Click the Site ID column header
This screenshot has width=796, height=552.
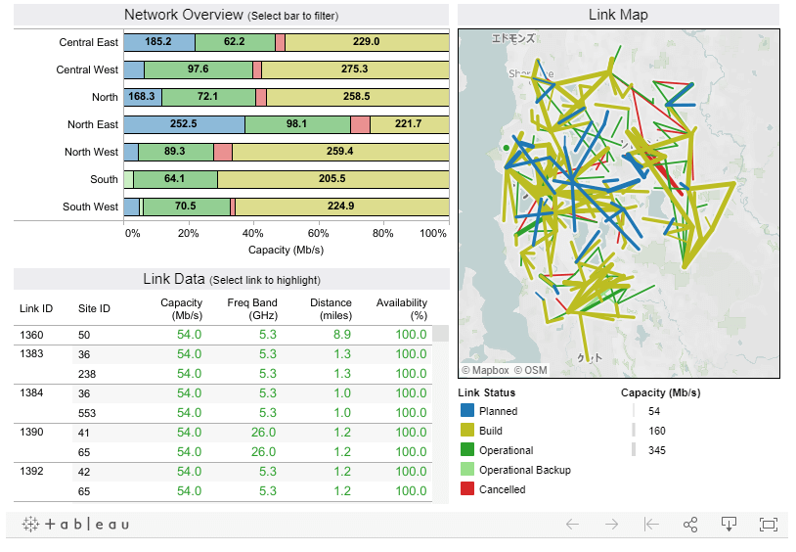[94, 308]
